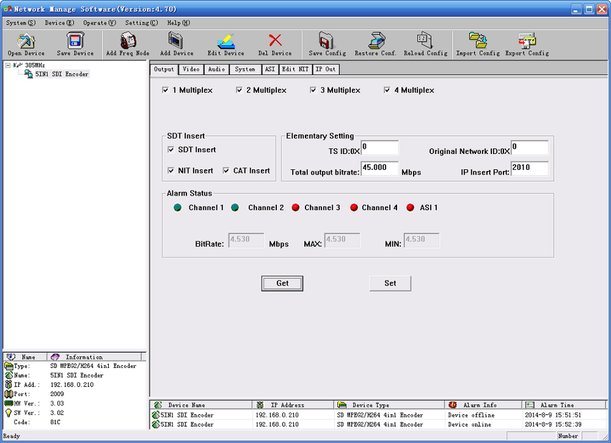Click the Total output bitrate field
The height and width of the screenshot is (443, 611).
(x=379, y=169)
